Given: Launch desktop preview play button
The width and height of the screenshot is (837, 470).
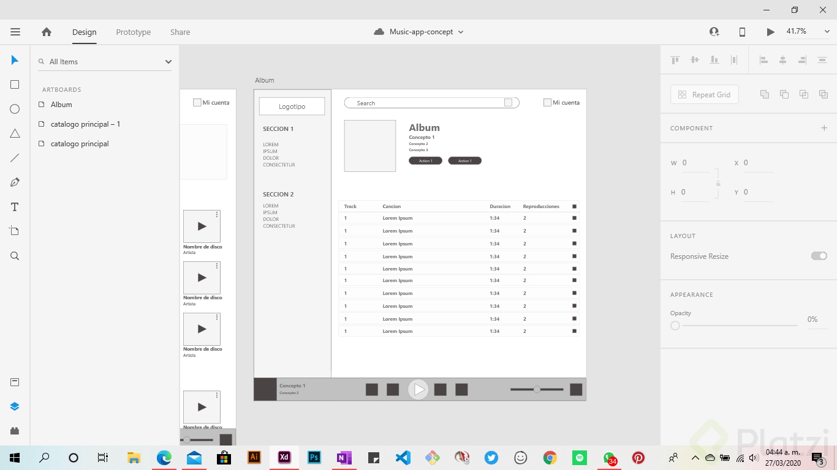Looking at the screenshot, I should [x=770, y=32].
